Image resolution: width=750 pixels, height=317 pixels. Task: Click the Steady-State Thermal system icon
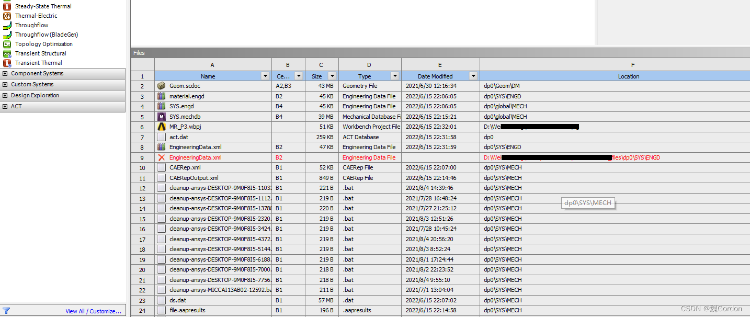(7, 6)
